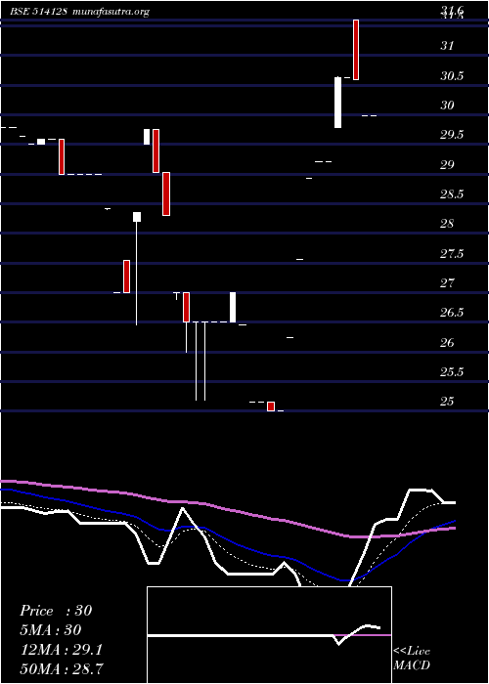Click the tall red candle at chart top

(x=356, y=50)
